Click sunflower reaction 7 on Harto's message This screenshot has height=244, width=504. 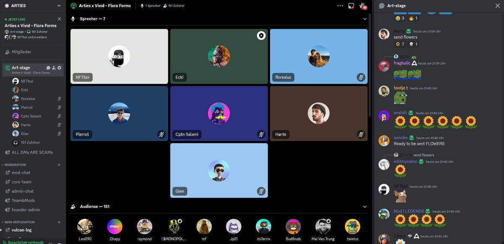pyautogui.click(x=400, y=44)
